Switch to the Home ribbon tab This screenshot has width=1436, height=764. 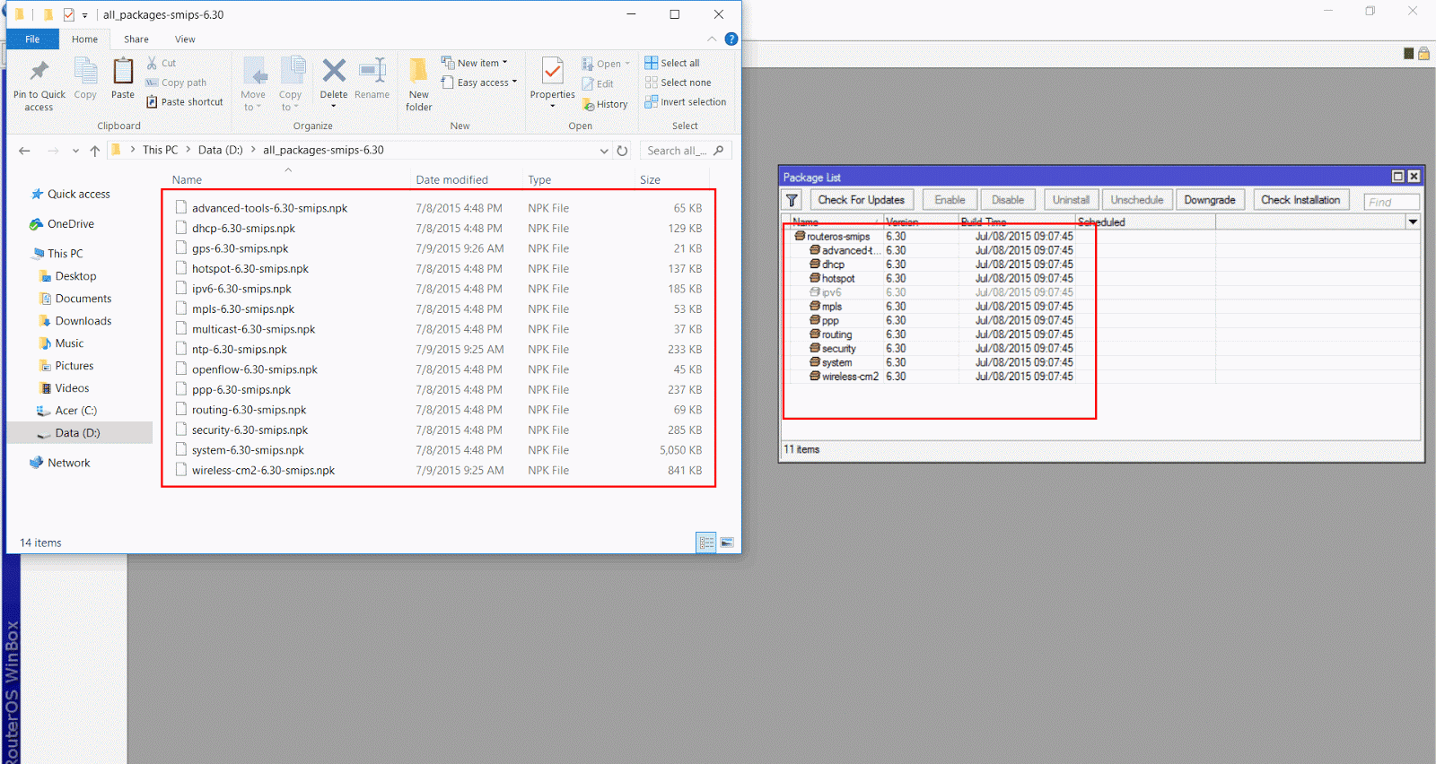coord(84,39)
